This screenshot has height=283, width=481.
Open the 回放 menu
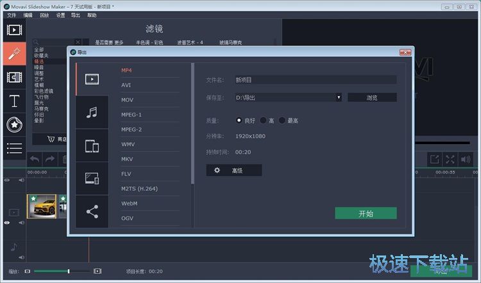(44, 15)
